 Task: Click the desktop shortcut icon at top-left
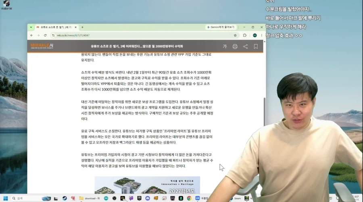coord(6,5)
